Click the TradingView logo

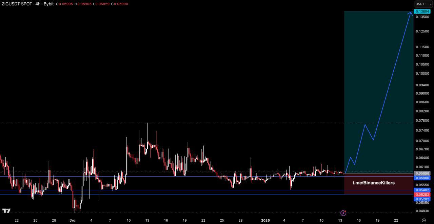[6, 211]
